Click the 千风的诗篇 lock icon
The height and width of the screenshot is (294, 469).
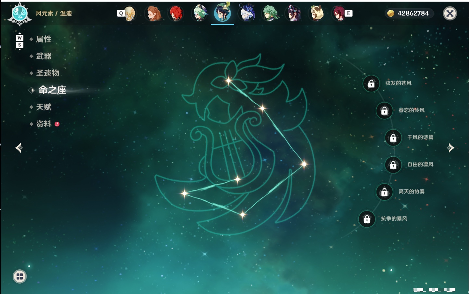[393, 138]
